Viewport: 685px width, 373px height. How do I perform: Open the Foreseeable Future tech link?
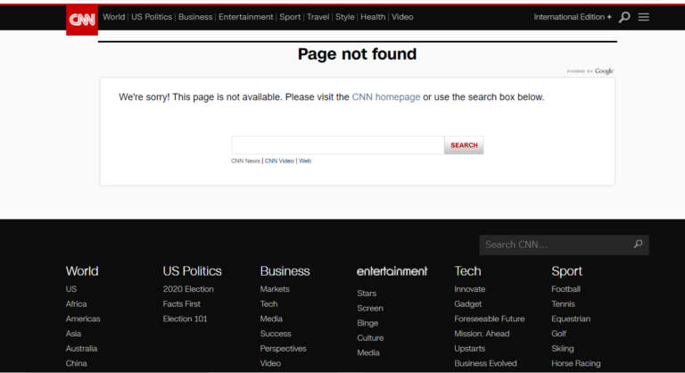tap(489, 319)
